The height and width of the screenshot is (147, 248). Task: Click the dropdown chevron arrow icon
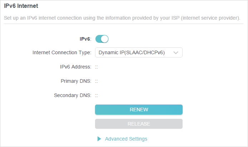[x=176, y=53]
